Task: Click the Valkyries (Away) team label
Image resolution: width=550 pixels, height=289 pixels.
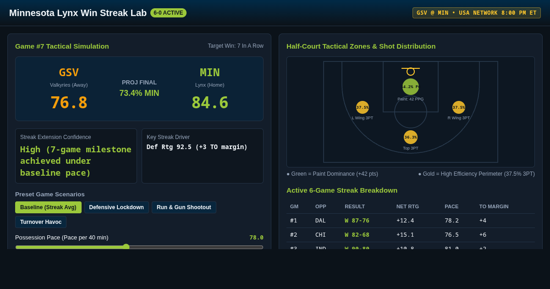Action: (69, 85)
